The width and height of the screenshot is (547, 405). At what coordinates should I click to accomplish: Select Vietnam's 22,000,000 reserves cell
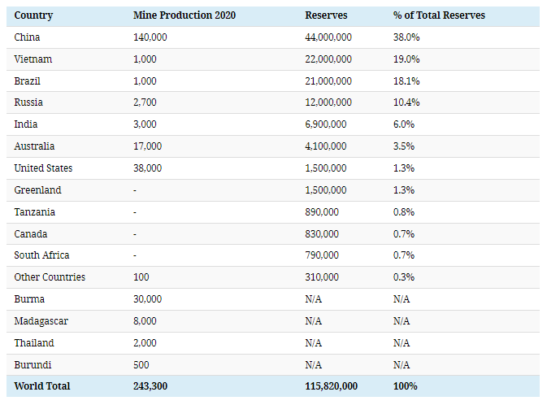point(328,59)
